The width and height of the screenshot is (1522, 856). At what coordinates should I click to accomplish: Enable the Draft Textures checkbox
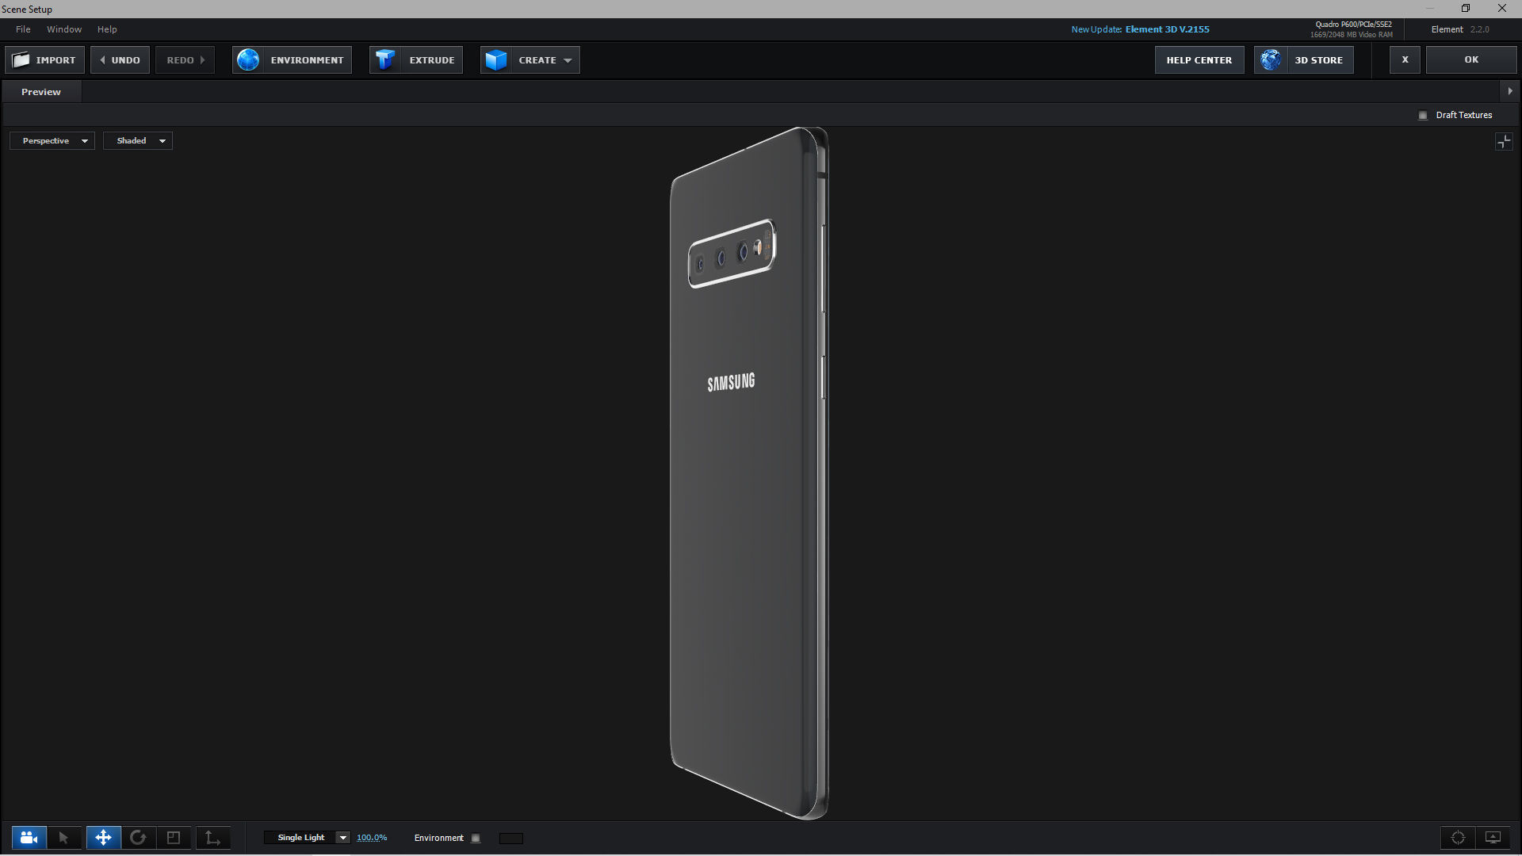click(1423, 116)
